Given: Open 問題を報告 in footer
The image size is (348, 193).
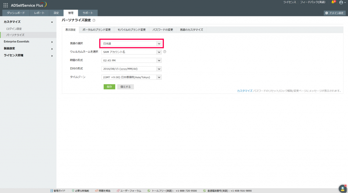Looking at the screenshot, I should [103, 191].
